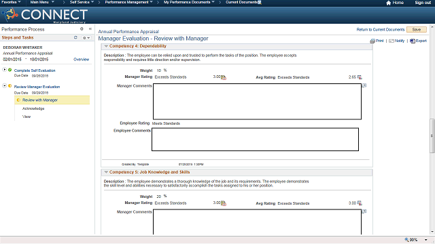
Task: Open zoom level dropdown arrow
Action: point(426,240)
